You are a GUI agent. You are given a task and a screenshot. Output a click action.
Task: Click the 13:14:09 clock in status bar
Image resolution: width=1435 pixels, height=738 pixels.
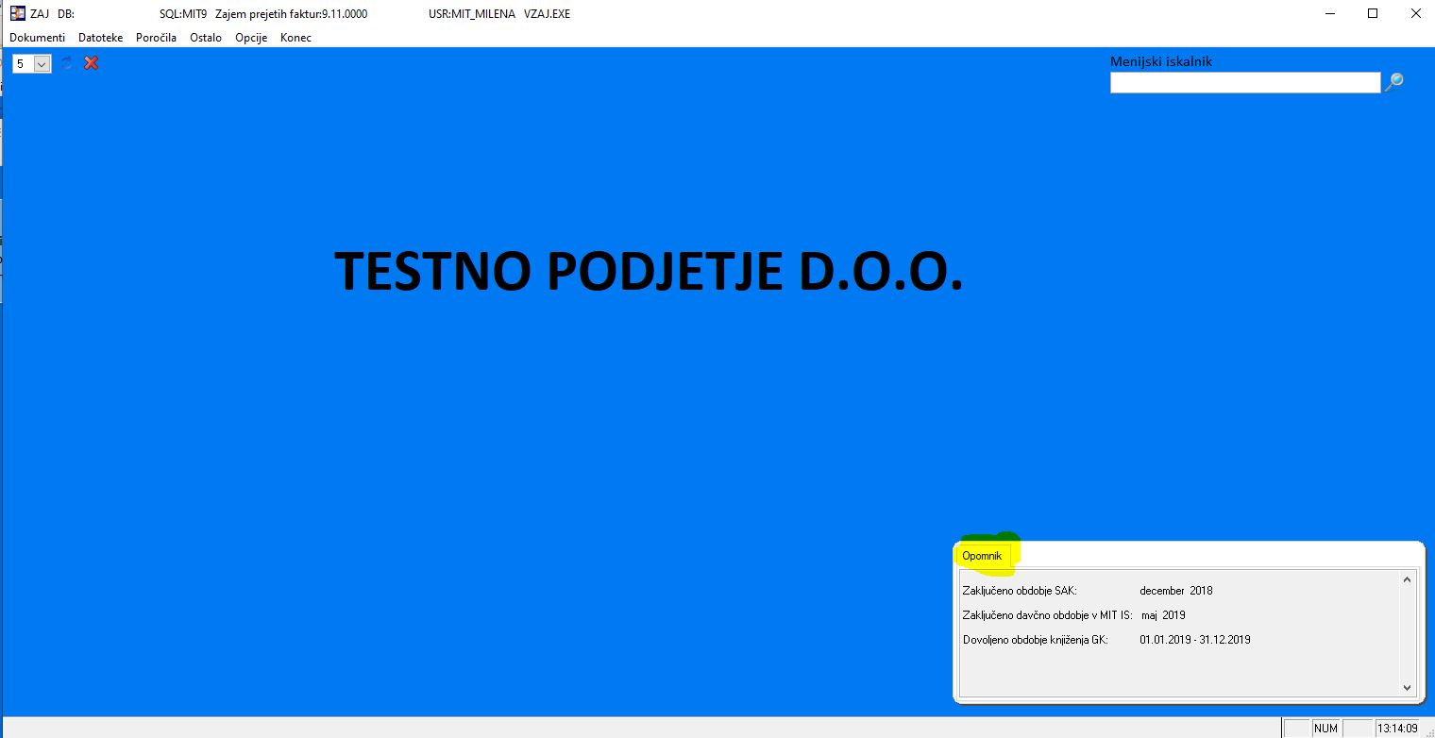tap(1397, 729)
